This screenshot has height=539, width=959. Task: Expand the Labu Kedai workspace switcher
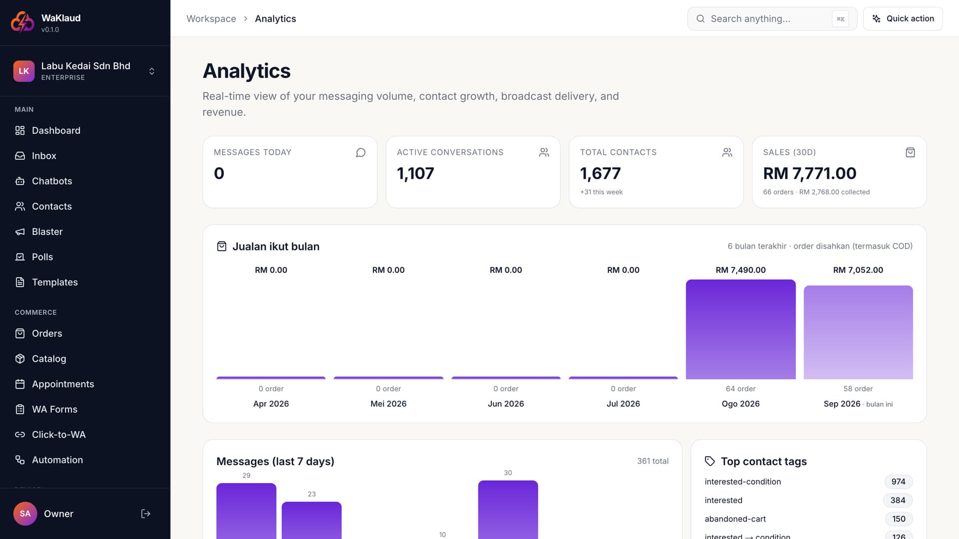[x=152, y=71]
